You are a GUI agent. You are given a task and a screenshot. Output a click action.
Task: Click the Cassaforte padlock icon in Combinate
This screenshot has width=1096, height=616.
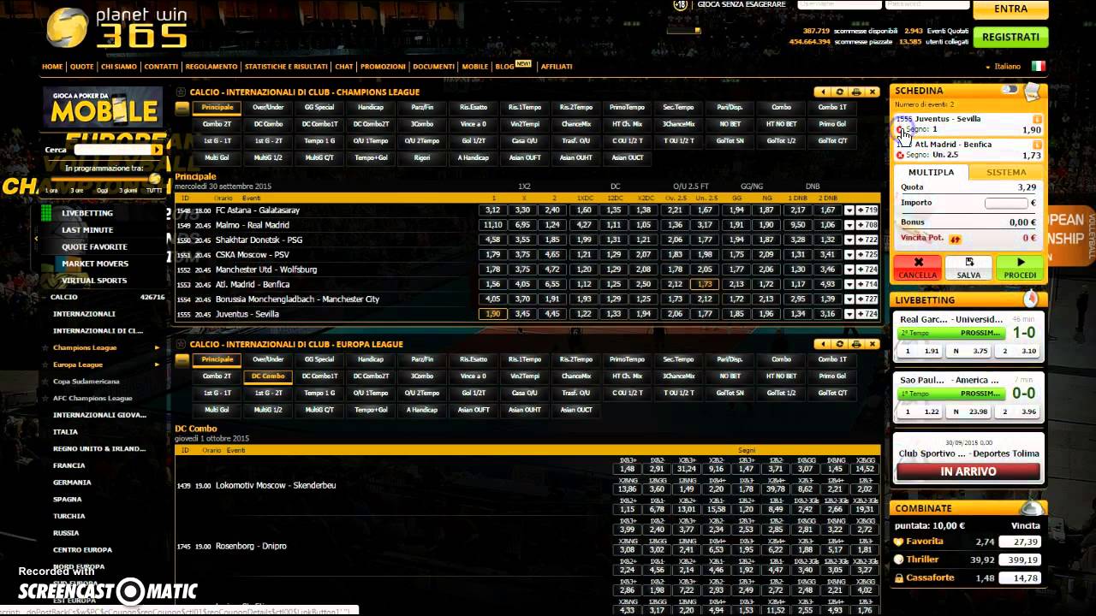[x=898, y=578]
